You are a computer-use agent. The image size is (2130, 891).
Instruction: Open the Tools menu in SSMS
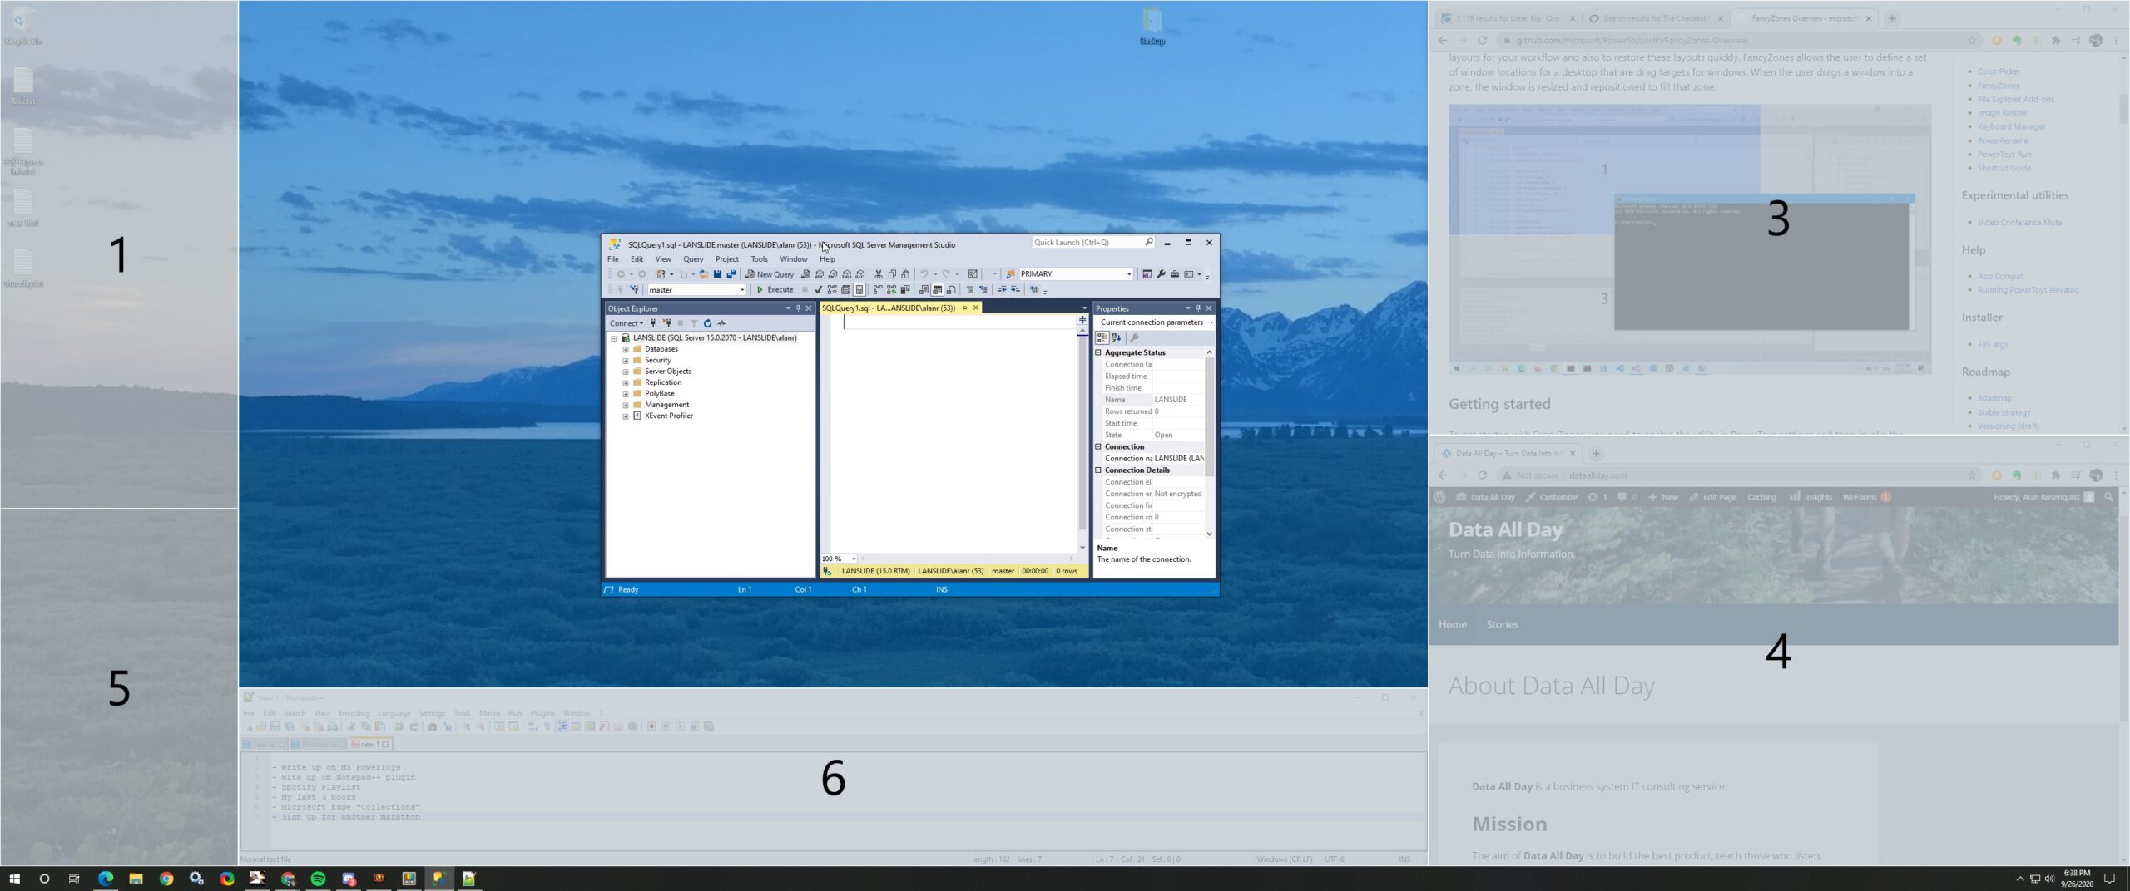point(759,259)
